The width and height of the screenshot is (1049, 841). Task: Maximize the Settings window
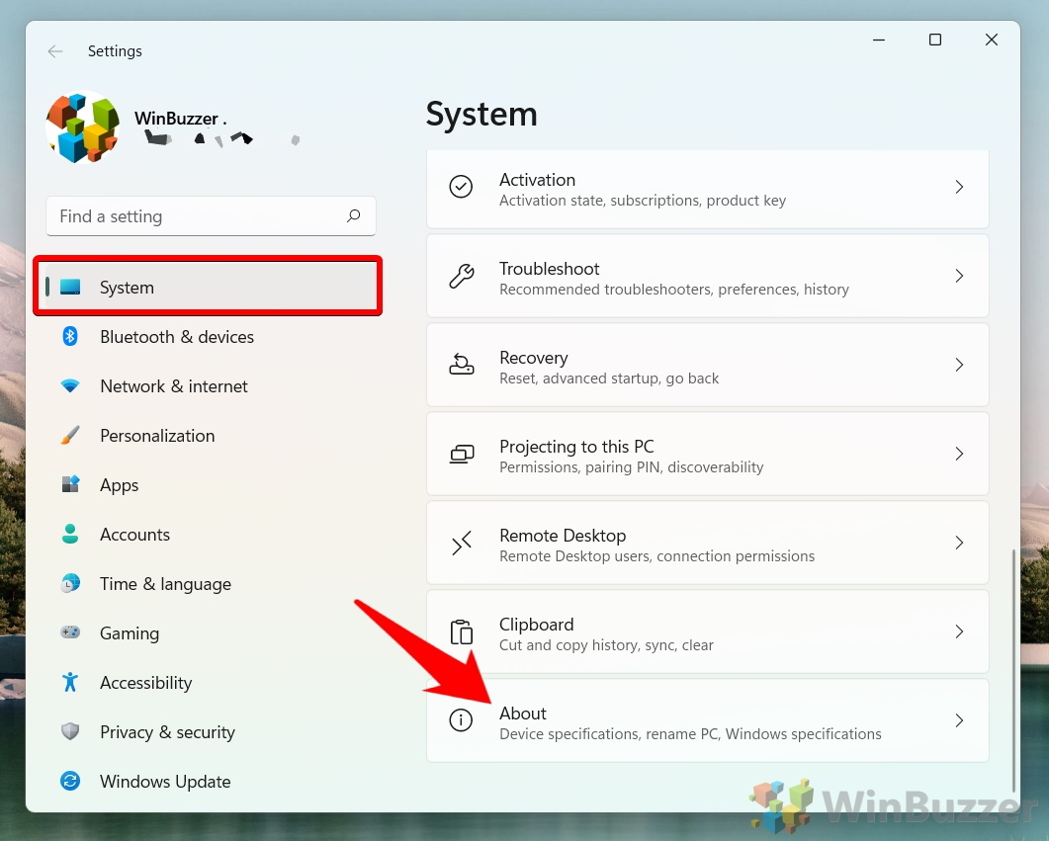click(935, 41)
